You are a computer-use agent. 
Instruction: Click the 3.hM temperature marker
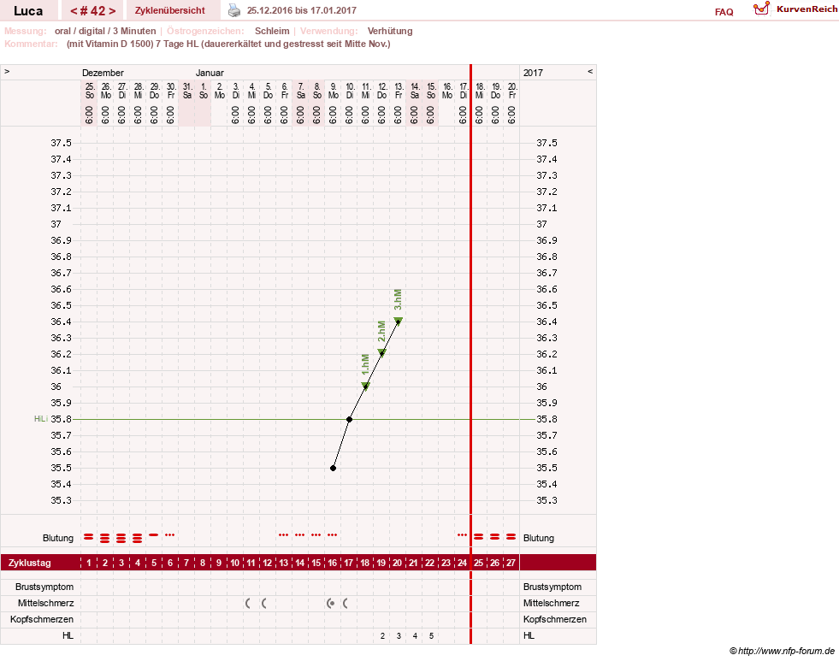tap(398, 321)
